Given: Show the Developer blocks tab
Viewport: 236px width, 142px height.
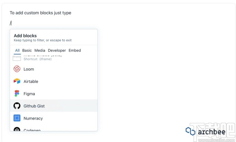Looking at the screenshot, I should click(57, 51).
